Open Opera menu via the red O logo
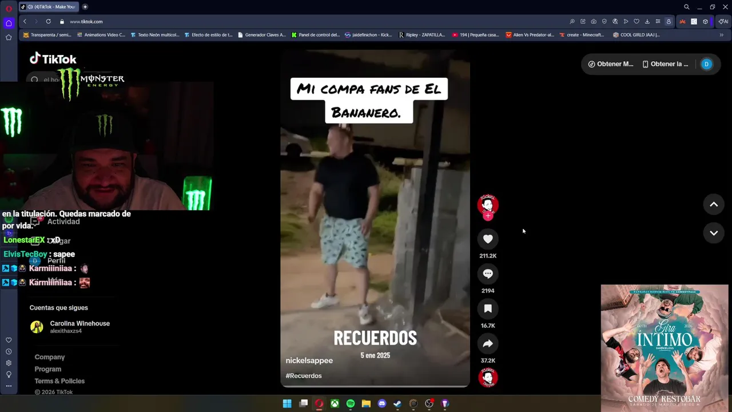The width and height of the screenshot is (732, 412). pyautogui.click(x=9, y=8)
